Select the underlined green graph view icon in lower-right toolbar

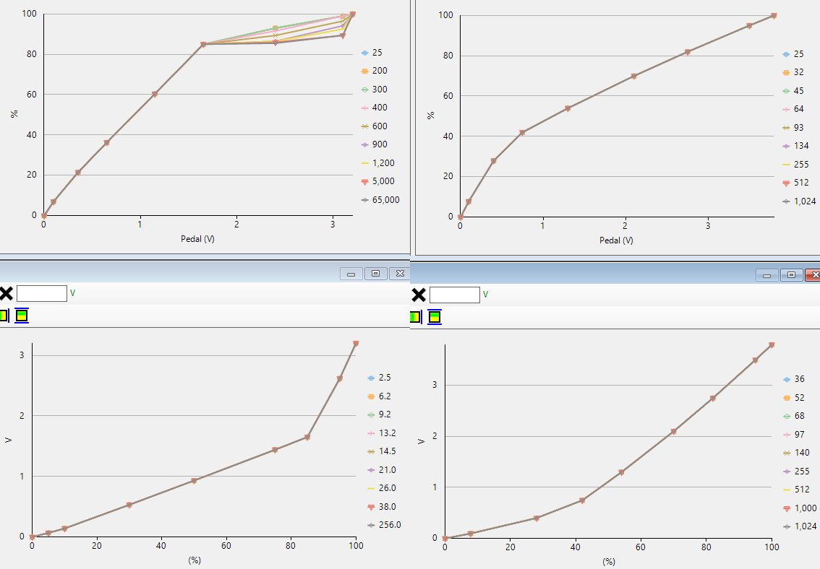[435, 317]
